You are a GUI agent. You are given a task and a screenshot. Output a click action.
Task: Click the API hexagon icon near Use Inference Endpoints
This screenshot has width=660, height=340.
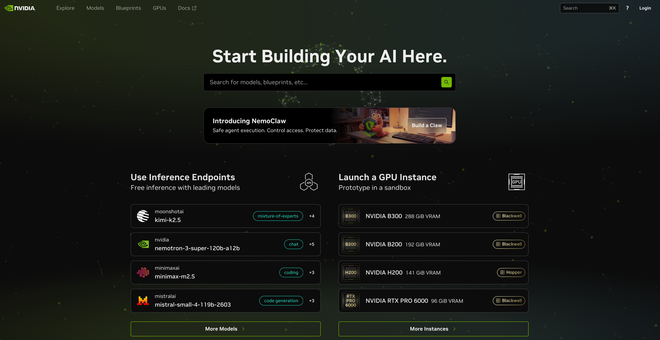(x=309, y=182)
